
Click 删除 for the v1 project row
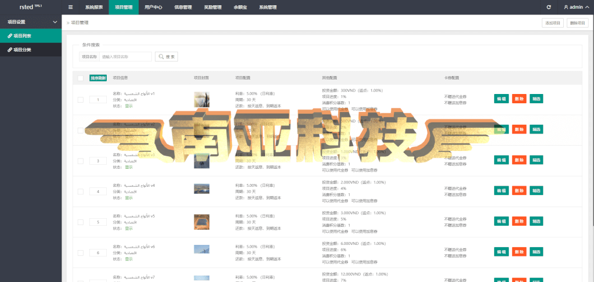coord(519,99)
